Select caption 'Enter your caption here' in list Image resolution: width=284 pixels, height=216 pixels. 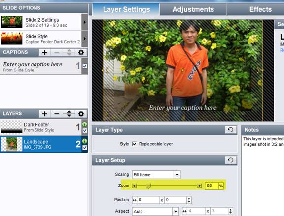[x=41, y=66]
